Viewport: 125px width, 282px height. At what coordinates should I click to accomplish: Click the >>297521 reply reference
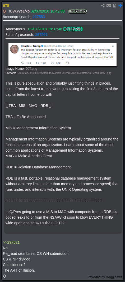[x=11, y=242]
